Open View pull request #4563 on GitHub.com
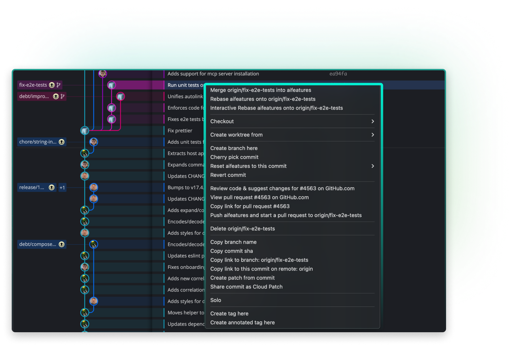This screenshot has width=515, height=346. (x=259, y=197)
